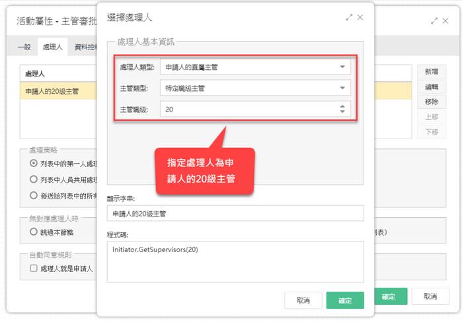Select 列表中的第一人處理 radio option
Screen dimensions: 462x322
[34, 163]
